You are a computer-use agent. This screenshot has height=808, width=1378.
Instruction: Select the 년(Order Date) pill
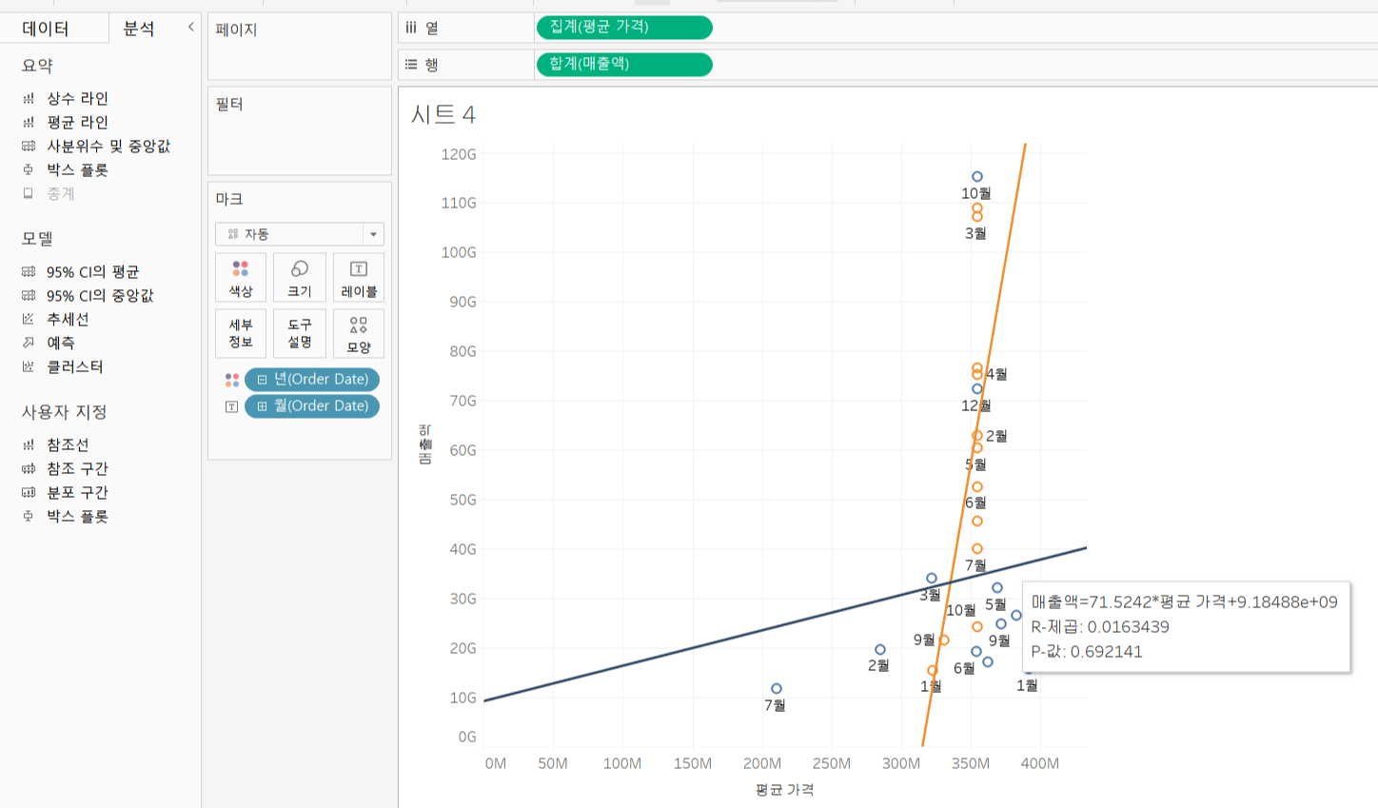(x=312, y=380)
